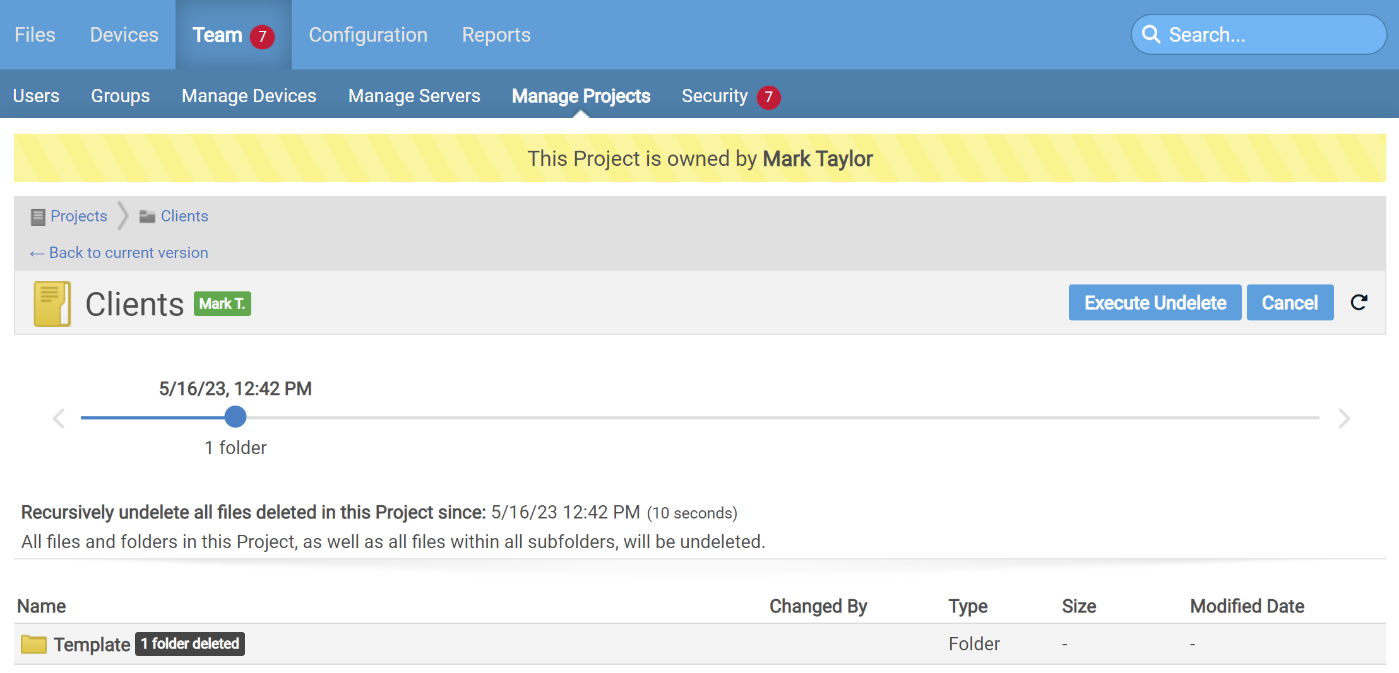
Task: Click the yellow Clients project icon
Action: coord(52,304)
